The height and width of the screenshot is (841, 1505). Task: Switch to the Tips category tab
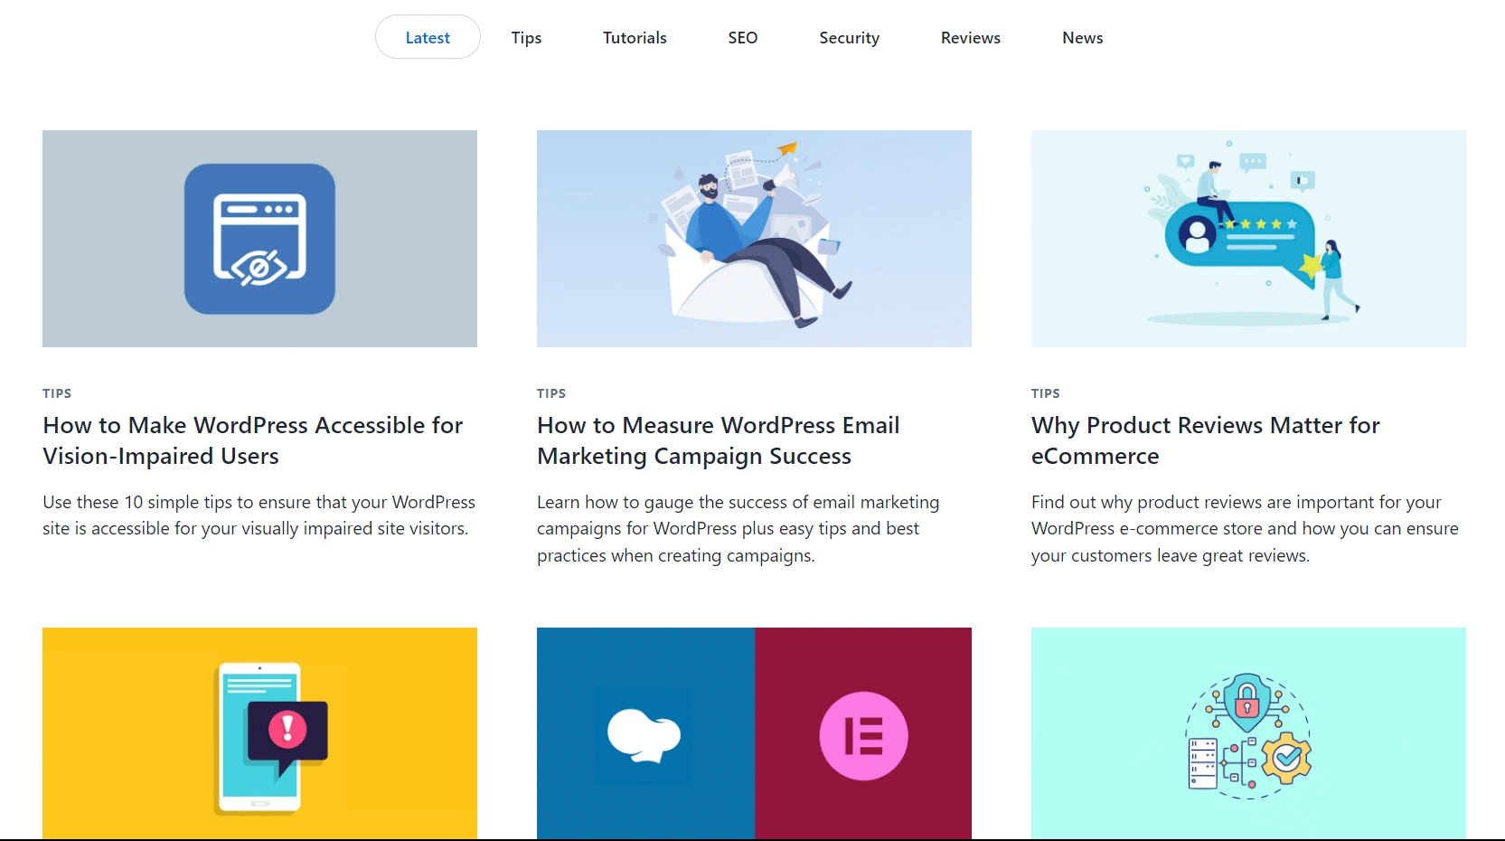click(x=526, y=37)
